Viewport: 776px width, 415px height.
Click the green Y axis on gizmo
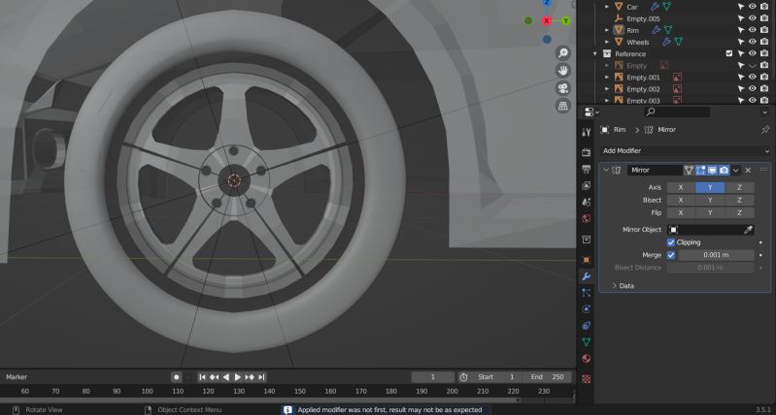(x=565, y=20)
